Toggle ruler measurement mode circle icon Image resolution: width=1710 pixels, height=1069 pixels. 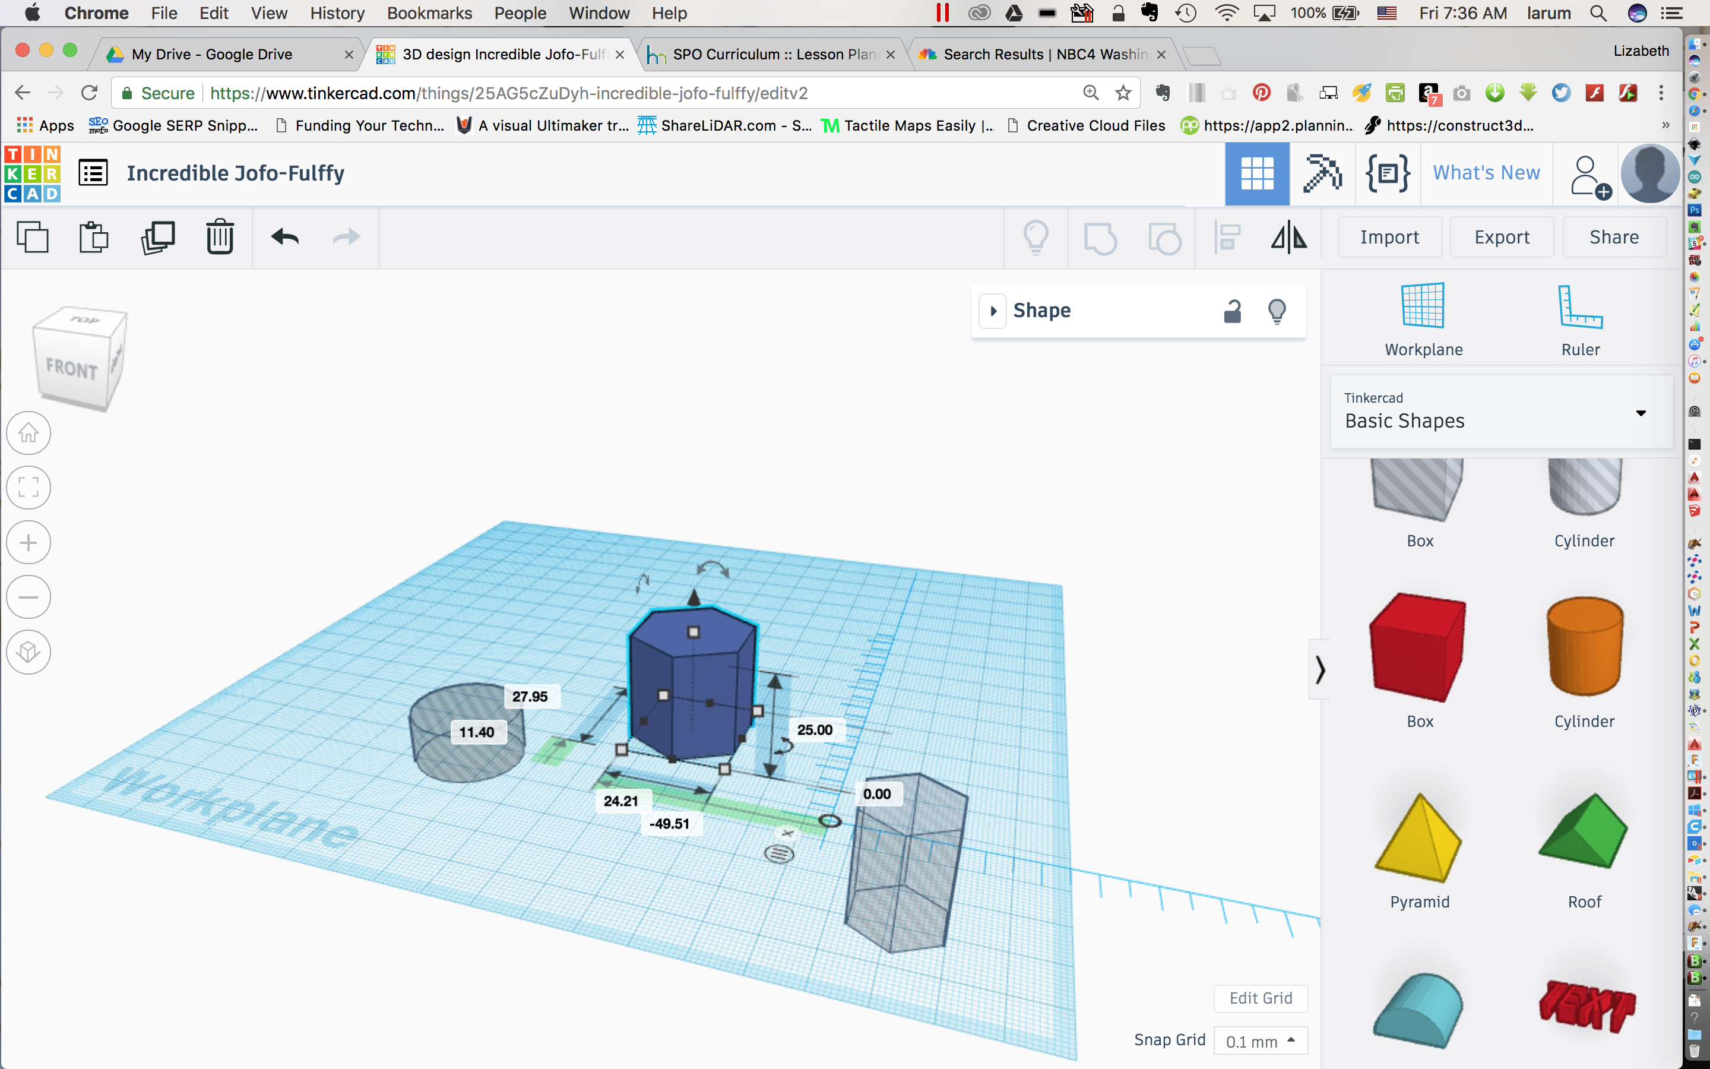pyautogui.click(x=780, y=854)
